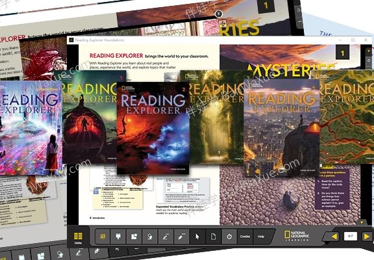Click the reset rotation icon below zoom plus
Image resolution: width=374 pixels, height=260 pixels.
[369, 60]
